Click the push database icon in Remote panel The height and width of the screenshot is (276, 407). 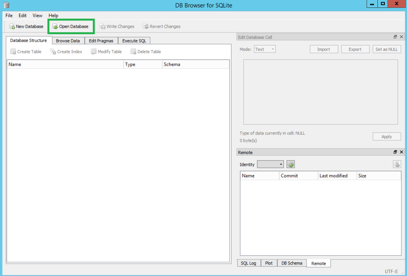pyautogui.click(x=397, y=164)
